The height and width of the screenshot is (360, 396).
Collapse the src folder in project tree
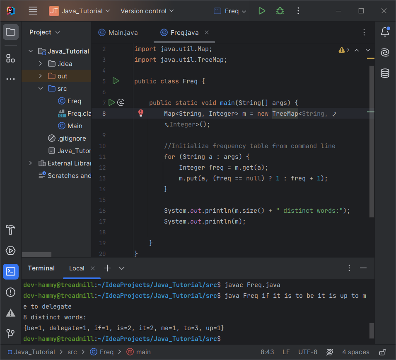click(x=40, y=88)
